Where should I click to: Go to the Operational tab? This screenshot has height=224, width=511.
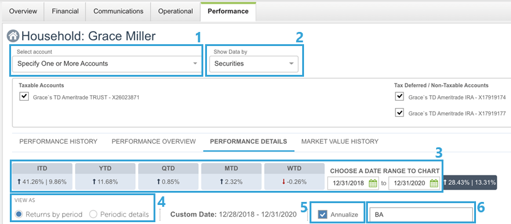coord(176,11)
